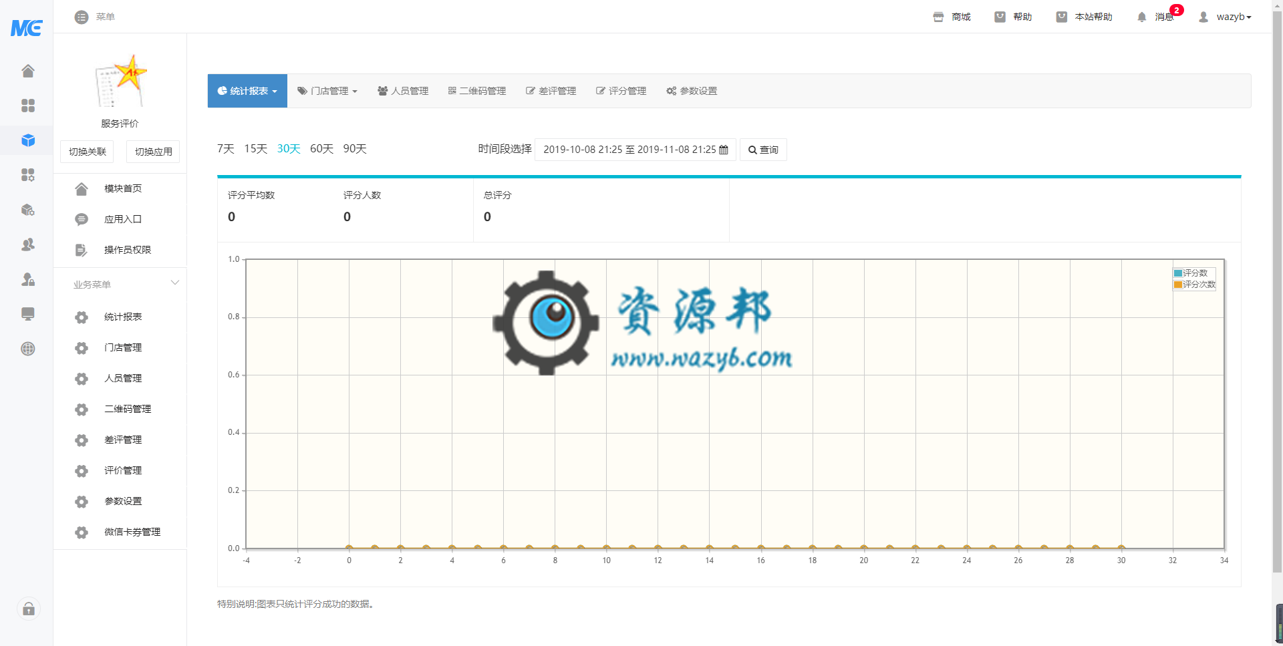The height and width of the screenshot is (646, 1283).
Task: Click gear icon beside sidebar 二维码管理
Action: (x=82, y=410)
